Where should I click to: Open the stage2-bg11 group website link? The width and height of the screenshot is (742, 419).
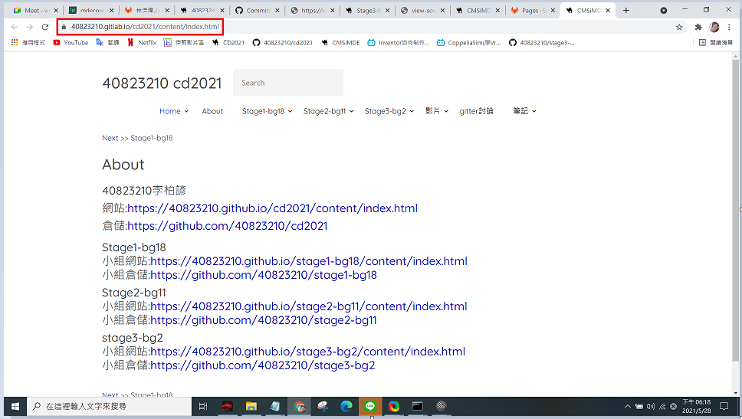(309, 306)
